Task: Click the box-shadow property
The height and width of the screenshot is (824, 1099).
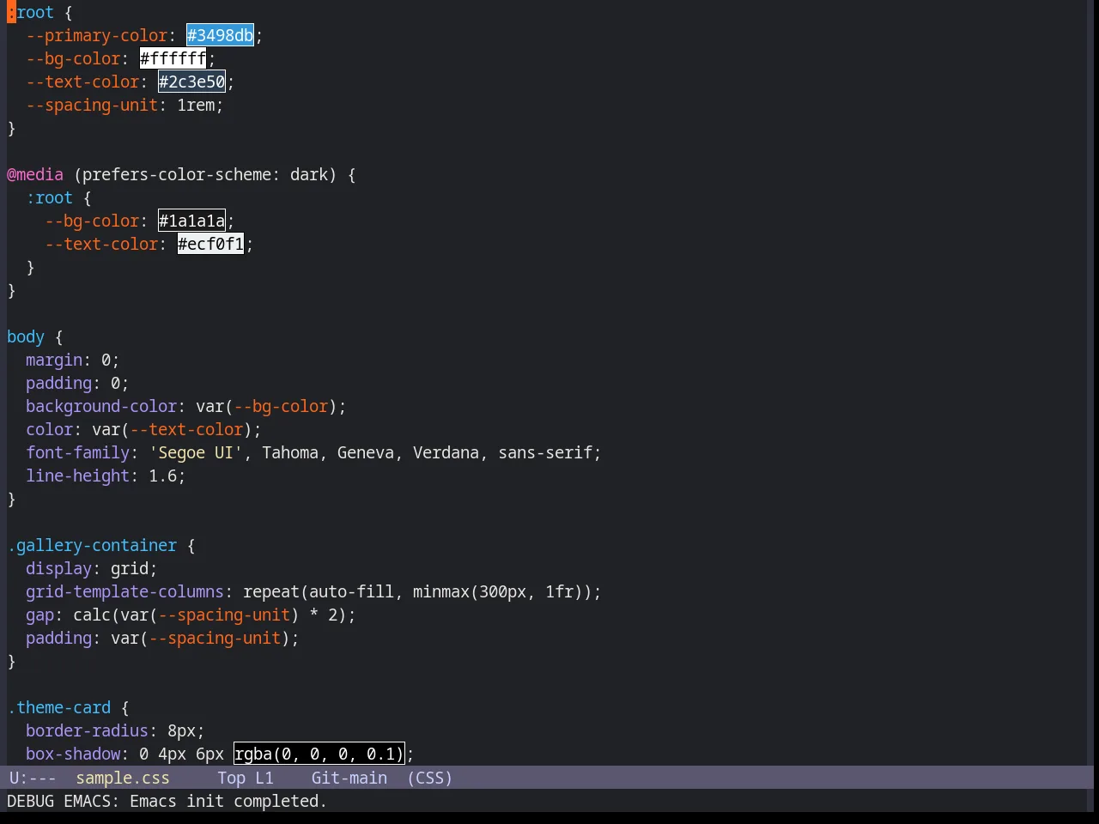Action: point(73,754)
